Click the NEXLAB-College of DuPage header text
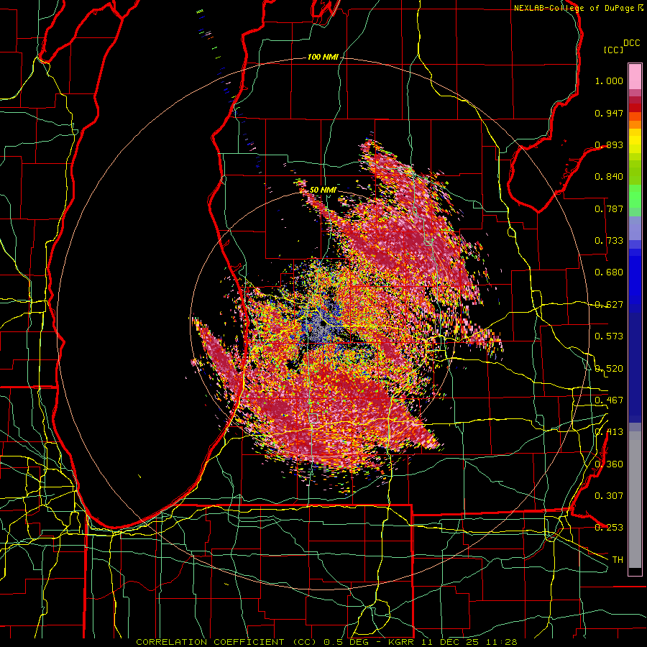Viewport: 647px width, 647px height. click(574, 8)
